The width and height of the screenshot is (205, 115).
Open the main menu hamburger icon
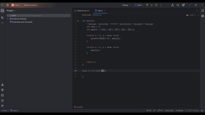click(x=8, y=5)
